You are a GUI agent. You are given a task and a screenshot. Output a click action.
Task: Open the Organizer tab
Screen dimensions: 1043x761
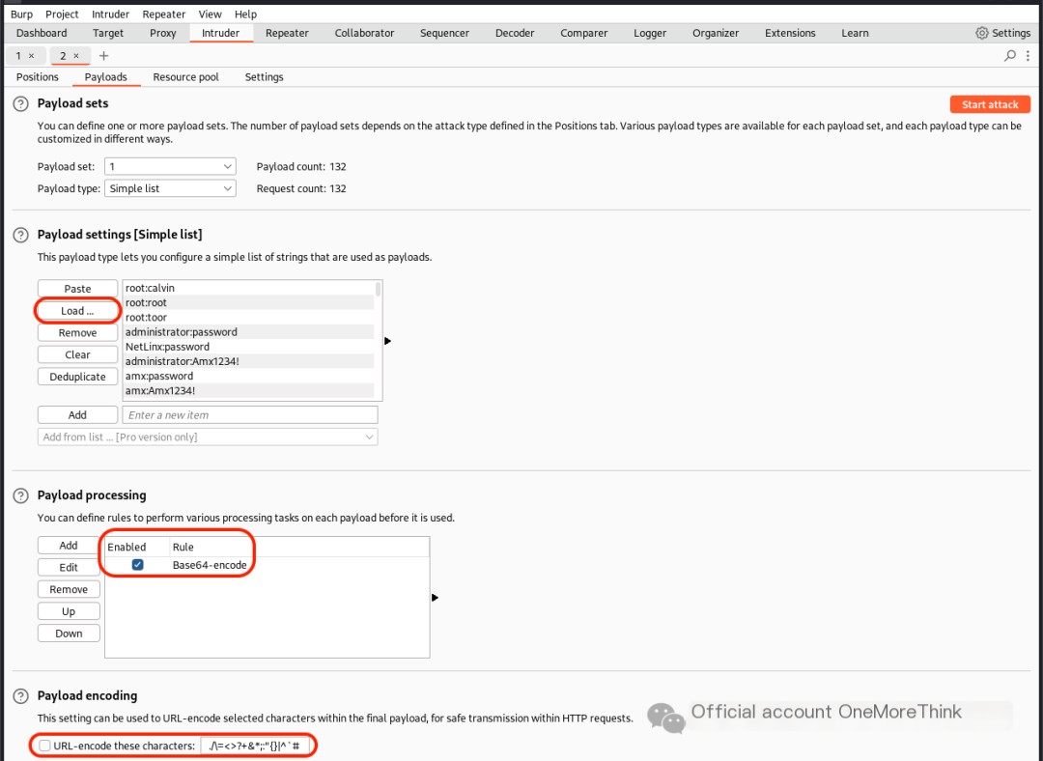pos(716,33)
